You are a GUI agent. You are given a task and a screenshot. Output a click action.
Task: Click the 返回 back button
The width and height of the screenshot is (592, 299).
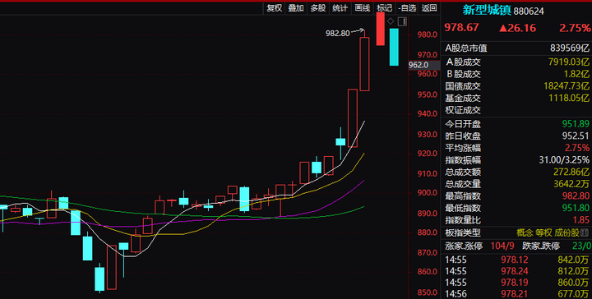tap(429, 8)
